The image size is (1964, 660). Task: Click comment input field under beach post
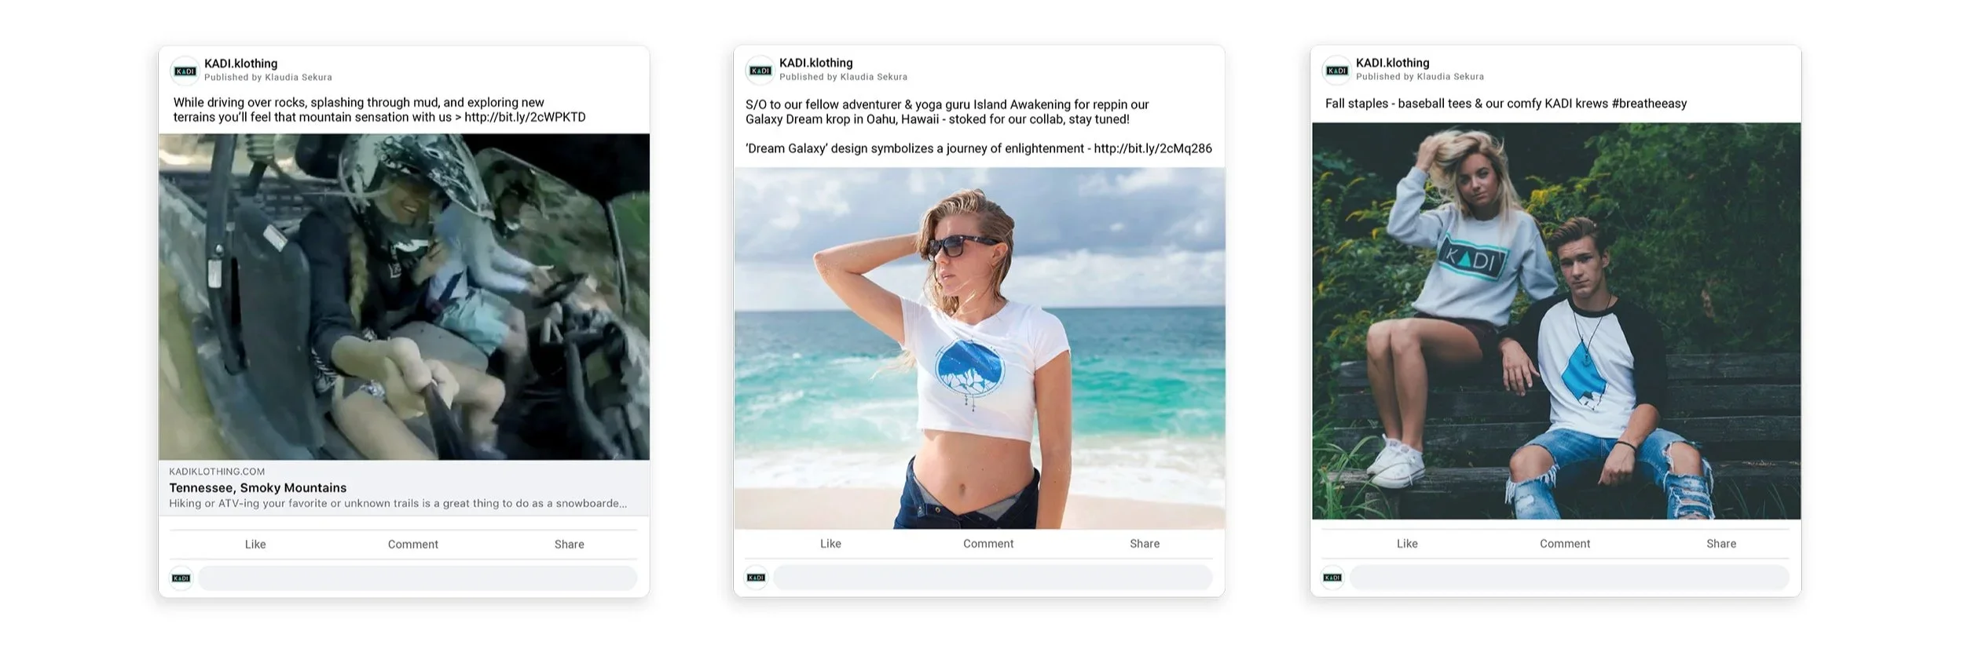tap(993, 578)
